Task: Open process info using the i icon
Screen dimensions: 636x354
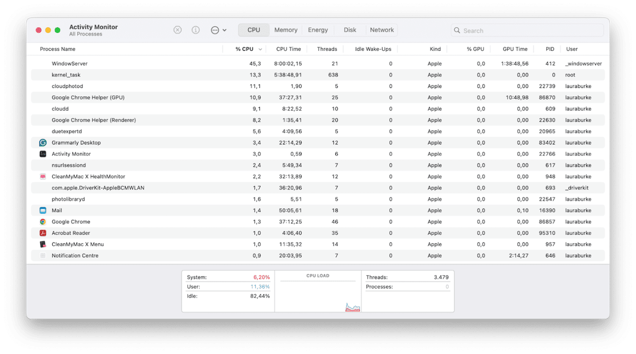Action: click(x=196, y=30)
